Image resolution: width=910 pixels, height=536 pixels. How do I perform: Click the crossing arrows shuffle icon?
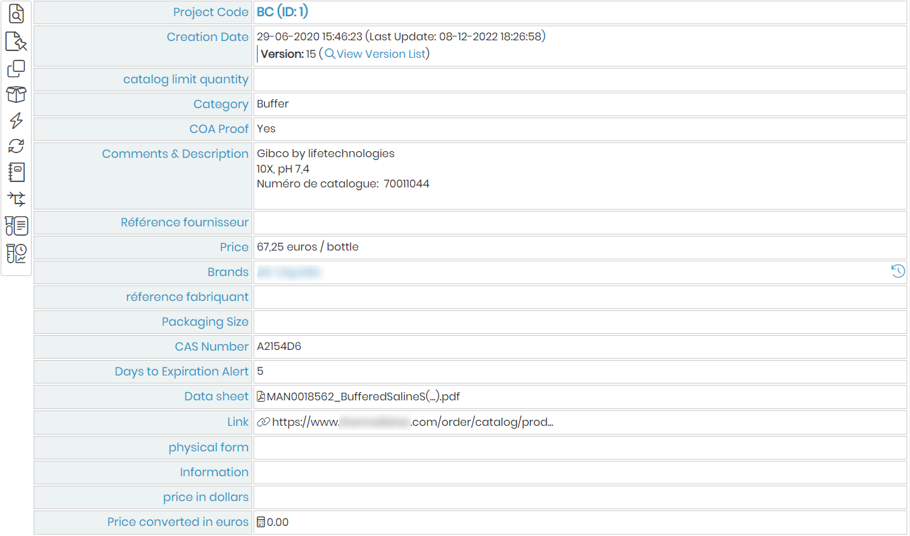pyautogui.click(x=16, y=199)
